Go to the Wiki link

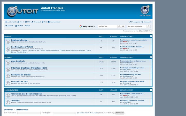28,22
